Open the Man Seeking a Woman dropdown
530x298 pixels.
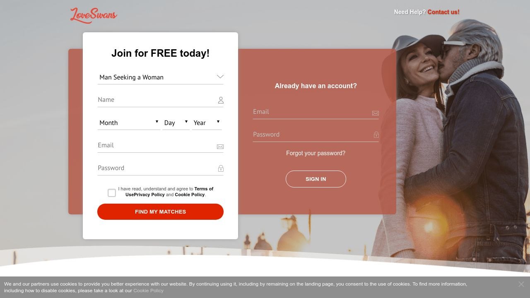tap(161, 77)
